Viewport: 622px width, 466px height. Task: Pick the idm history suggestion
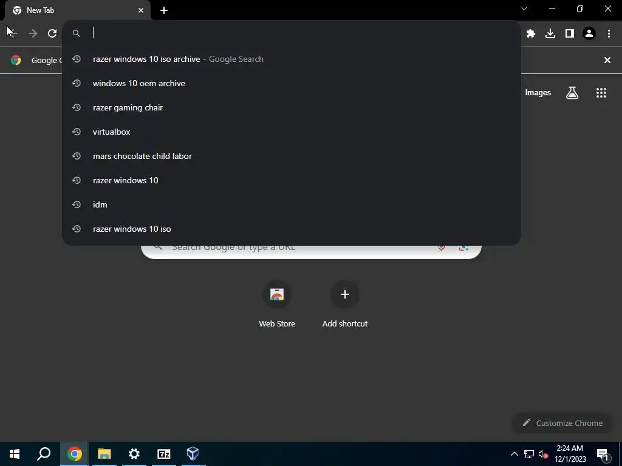click(291, 204)
